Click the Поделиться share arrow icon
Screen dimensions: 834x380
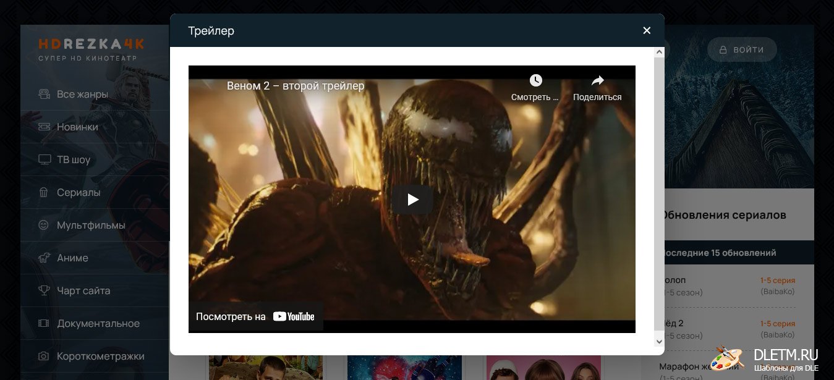(597, 80)
